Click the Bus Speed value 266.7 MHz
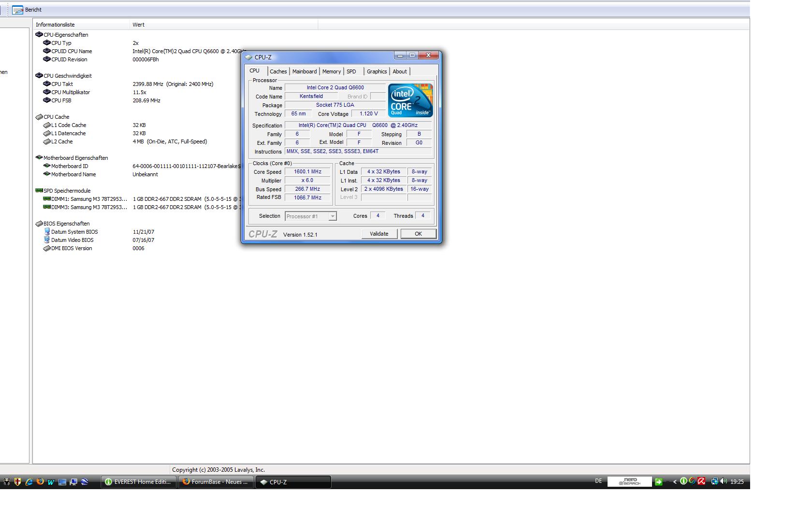 (307, 189)
